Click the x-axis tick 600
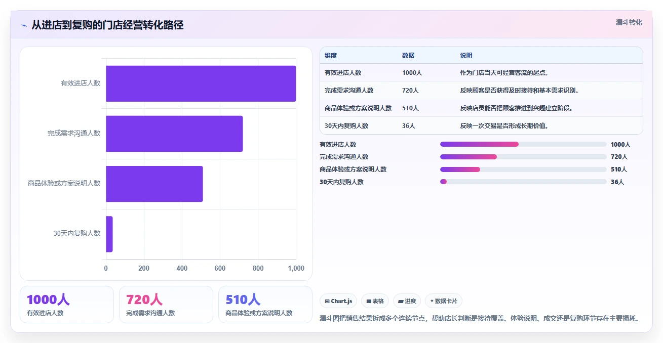Screen dimensions: 663x343 [220, 268]
